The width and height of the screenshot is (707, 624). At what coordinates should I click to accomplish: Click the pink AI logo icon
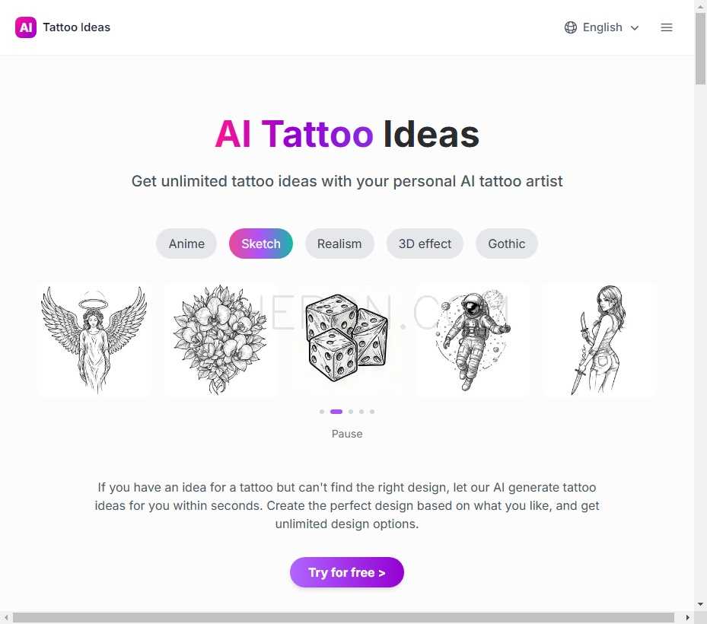[26, 27]
